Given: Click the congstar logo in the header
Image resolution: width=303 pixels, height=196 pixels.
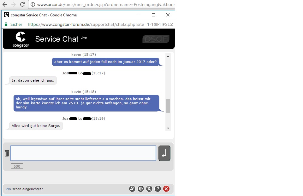Looking at the screenshot, I should click(x=21, y=39).
